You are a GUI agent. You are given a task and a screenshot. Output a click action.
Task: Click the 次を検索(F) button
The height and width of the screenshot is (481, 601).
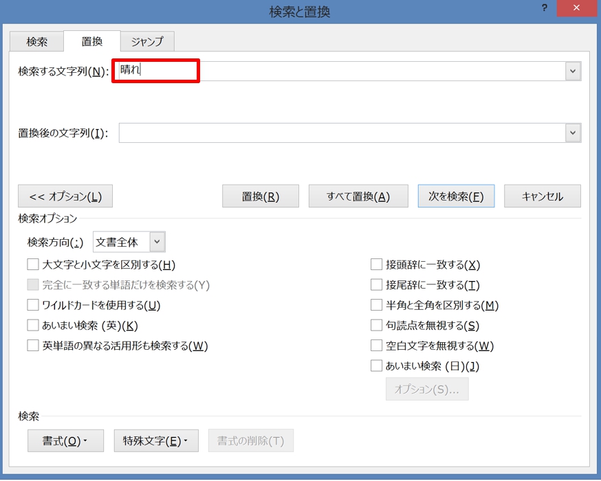[456, 196]
